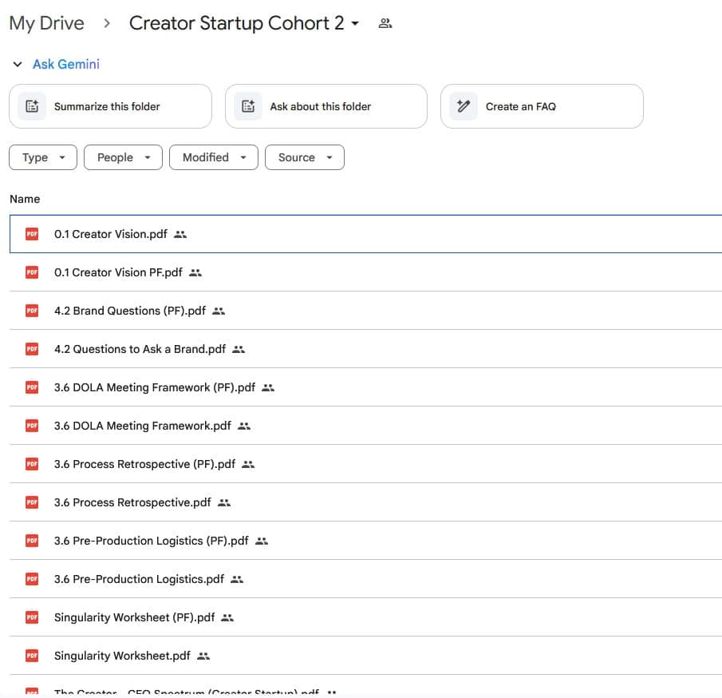The image size is (722, 698).
Task: Click the document question icon on Ask about this folder
Action: (247, 105)
